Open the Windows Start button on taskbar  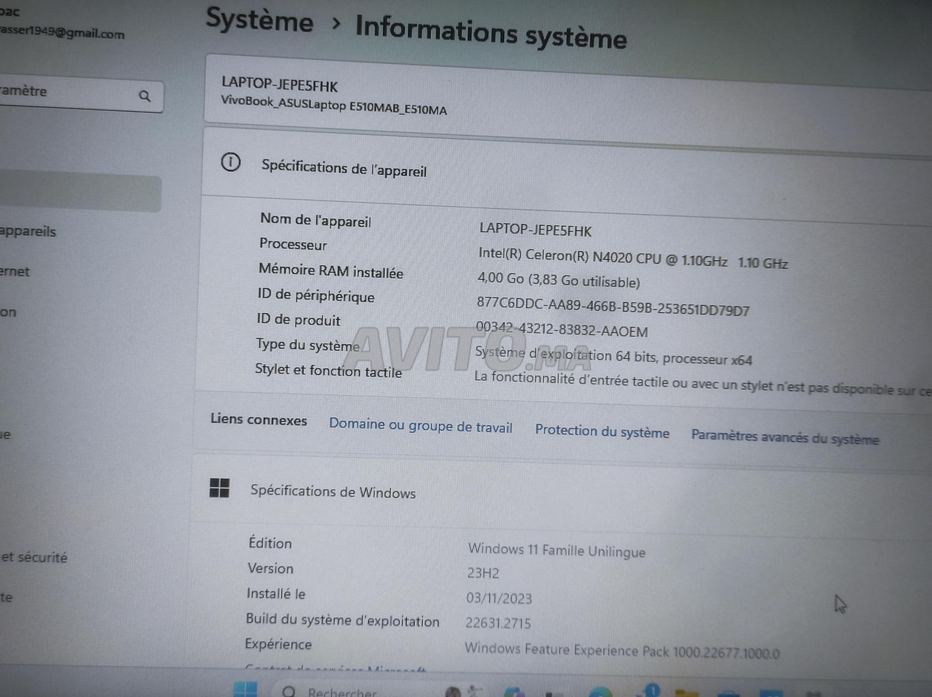tap(245, 689)
